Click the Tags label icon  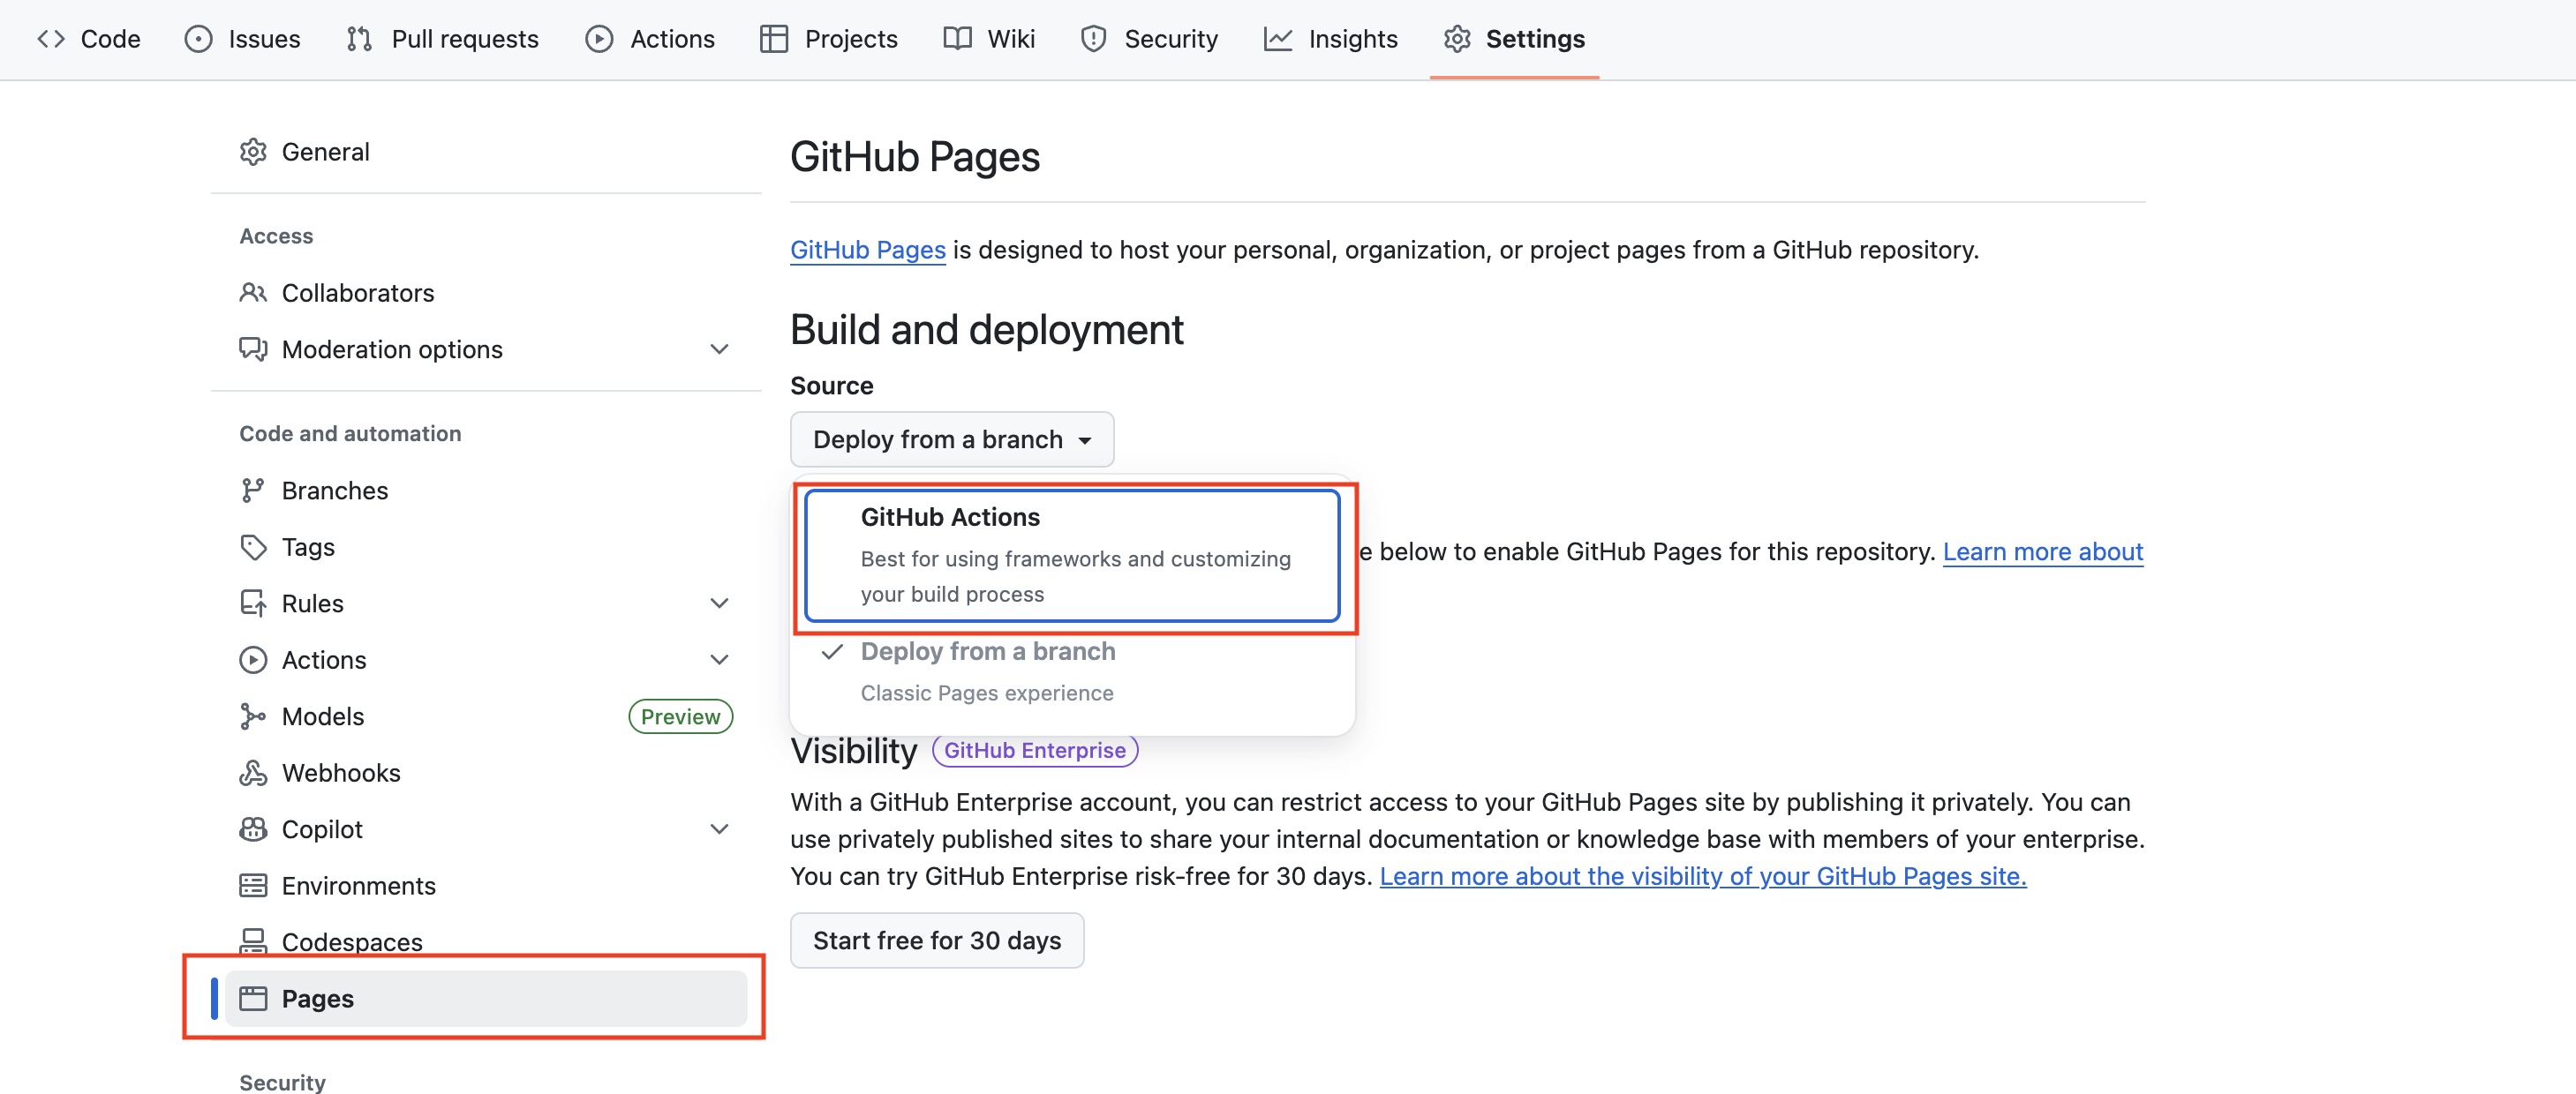pyautogui.click(x=253, y=548)
